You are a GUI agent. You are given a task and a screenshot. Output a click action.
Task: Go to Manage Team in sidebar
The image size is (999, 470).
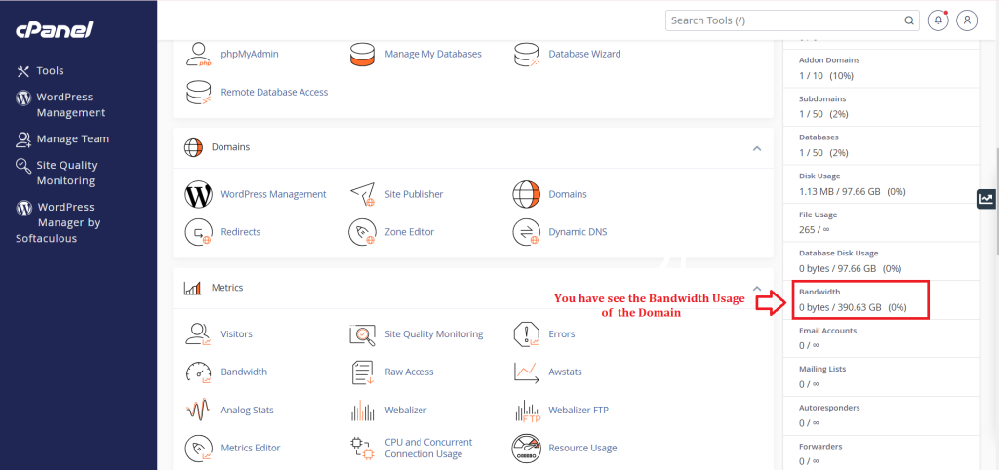72,138
